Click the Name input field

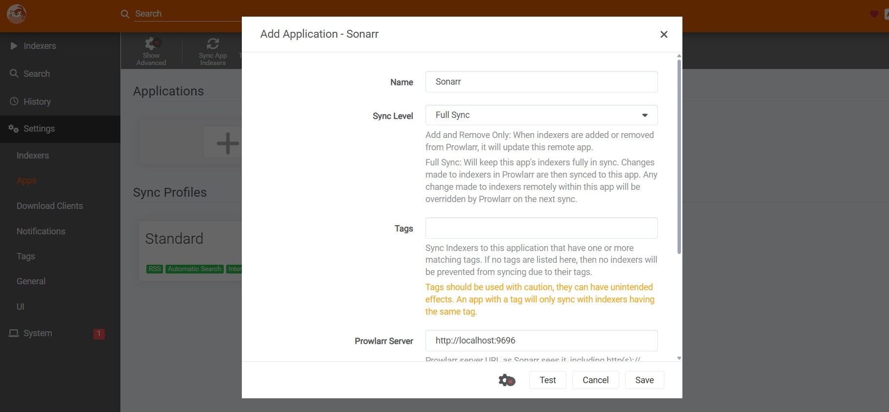click(x=541, y=82)
